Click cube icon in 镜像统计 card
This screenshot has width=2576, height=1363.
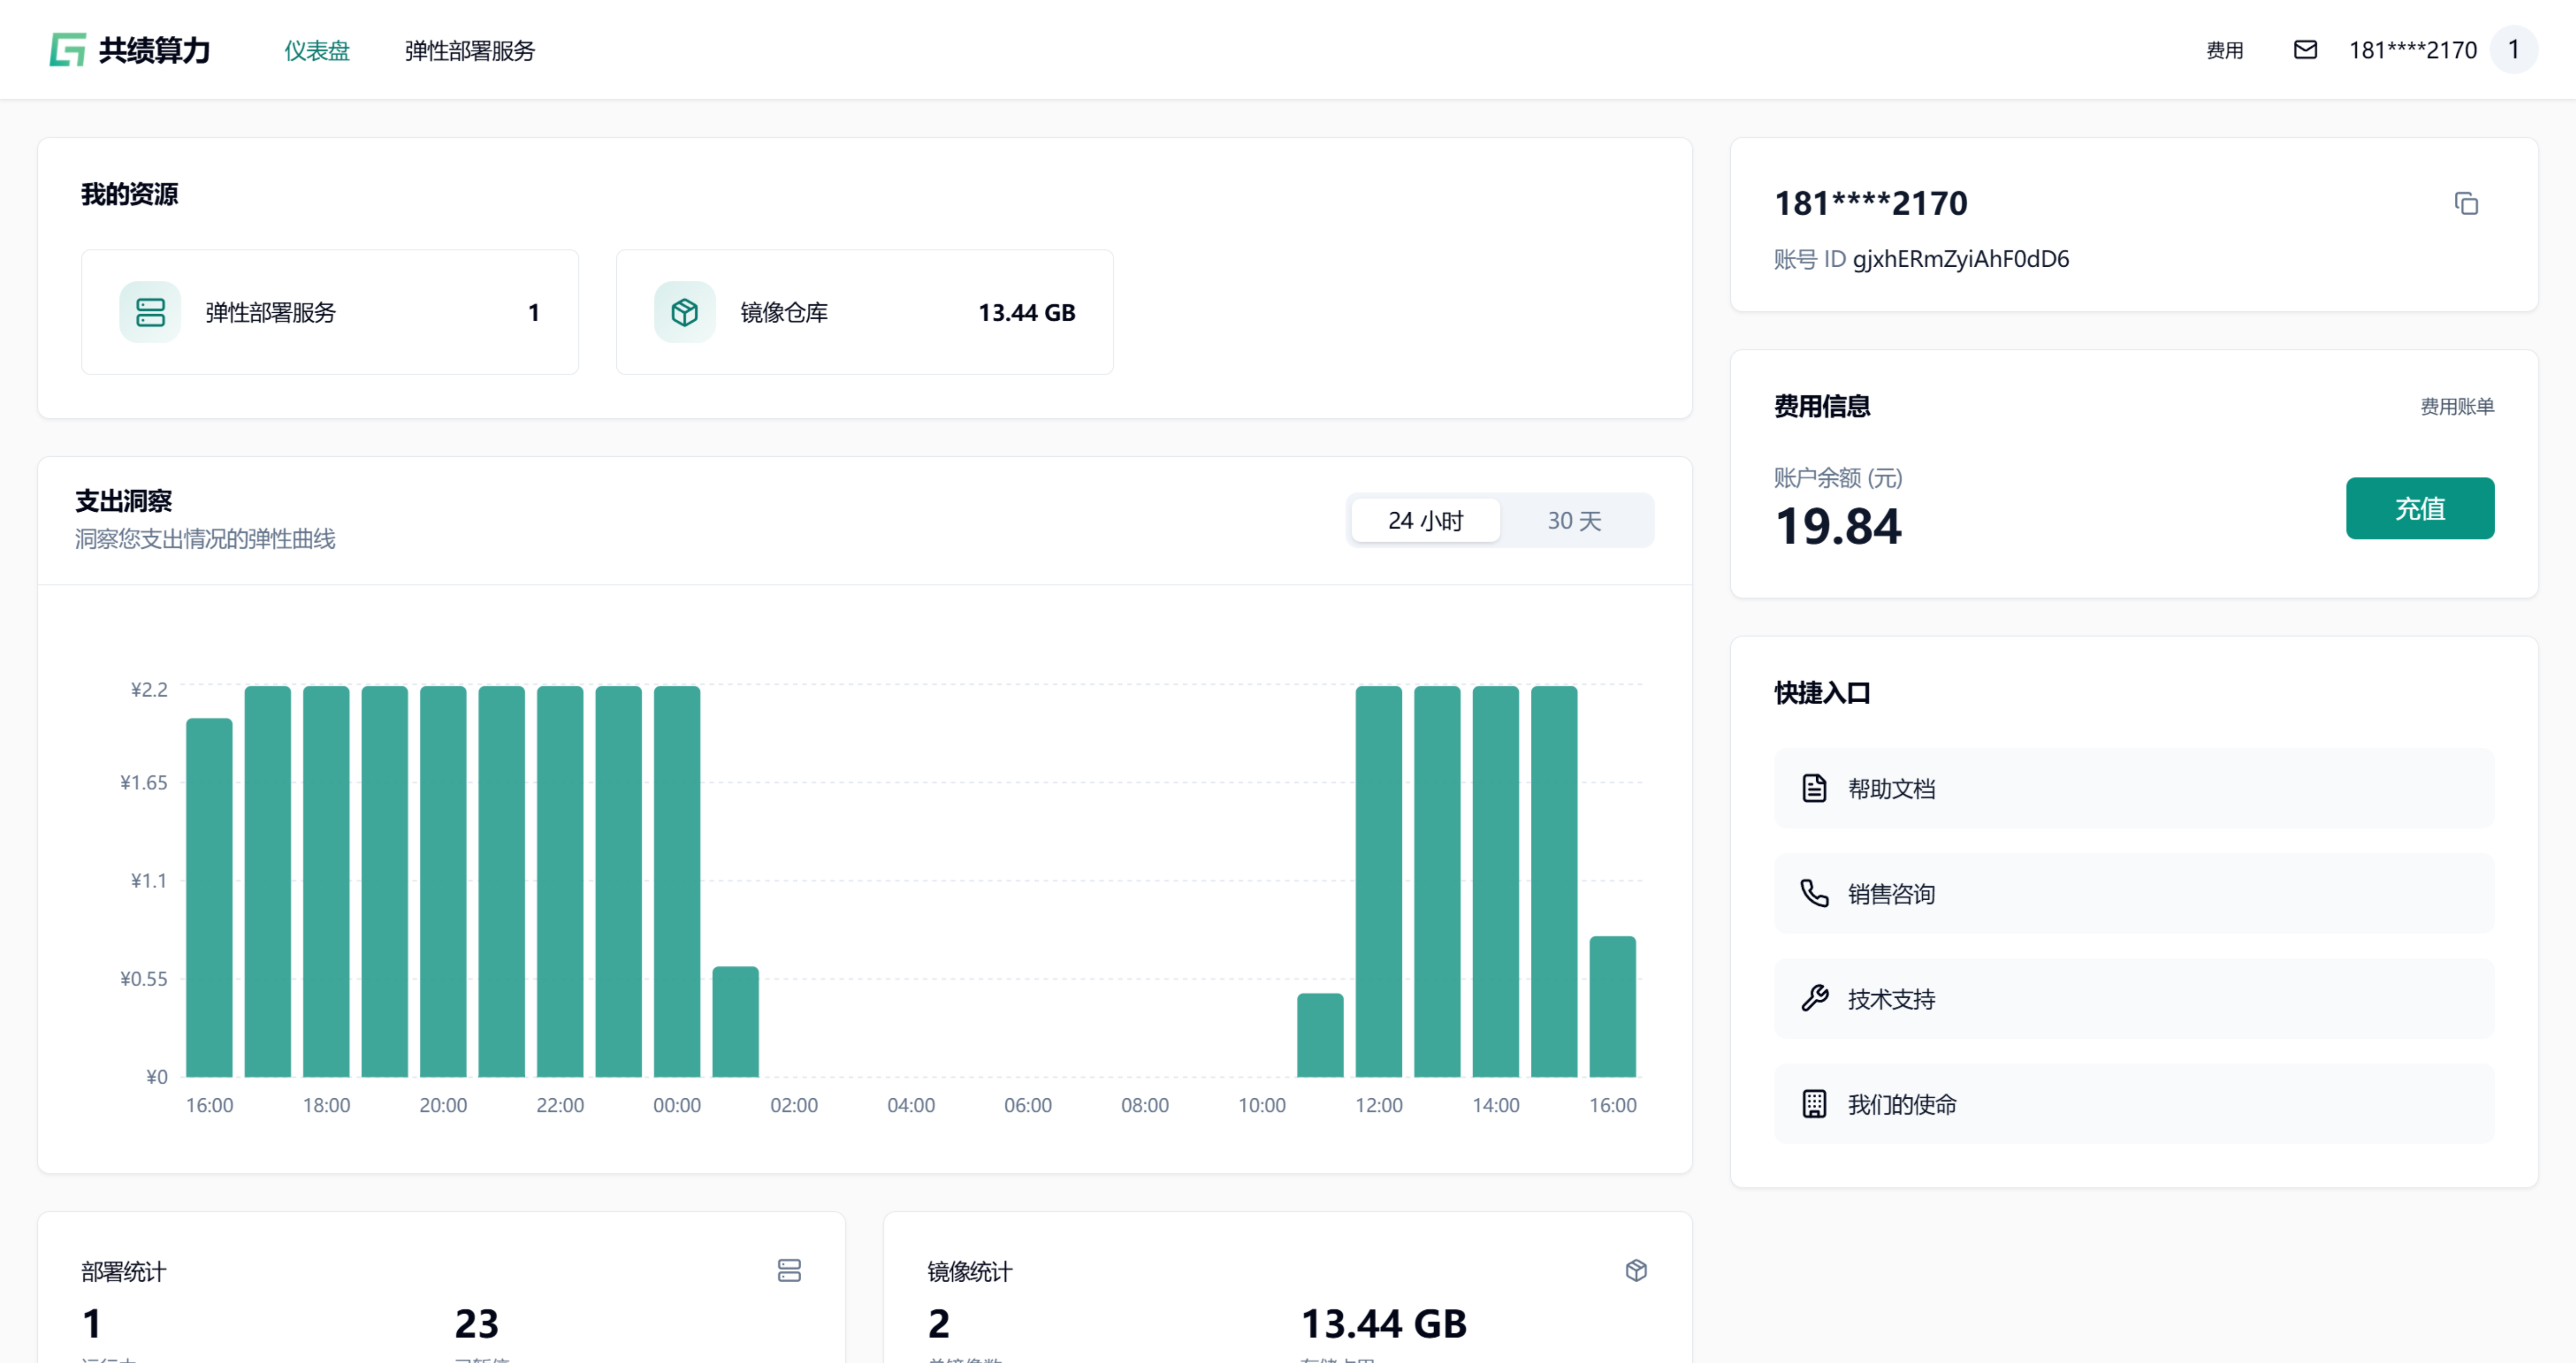click(x=1635, y=1270)
